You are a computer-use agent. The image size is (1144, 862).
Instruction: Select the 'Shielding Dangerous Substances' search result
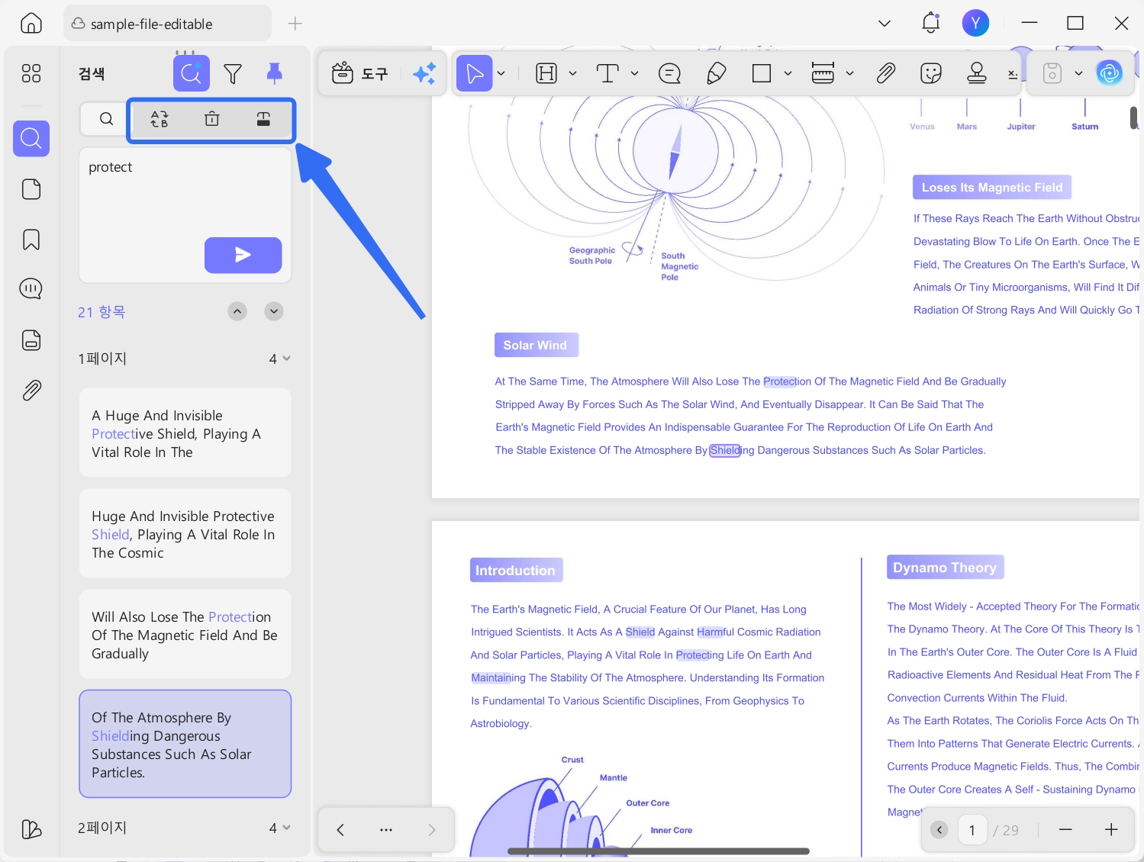click(x=185, y=744)
